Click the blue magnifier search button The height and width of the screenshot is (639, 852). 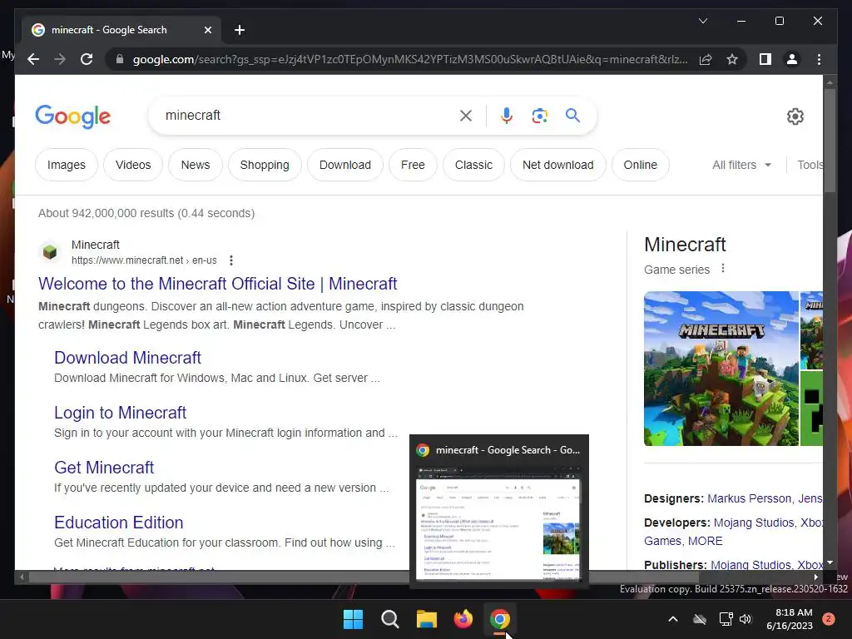(x=572, y=115)
